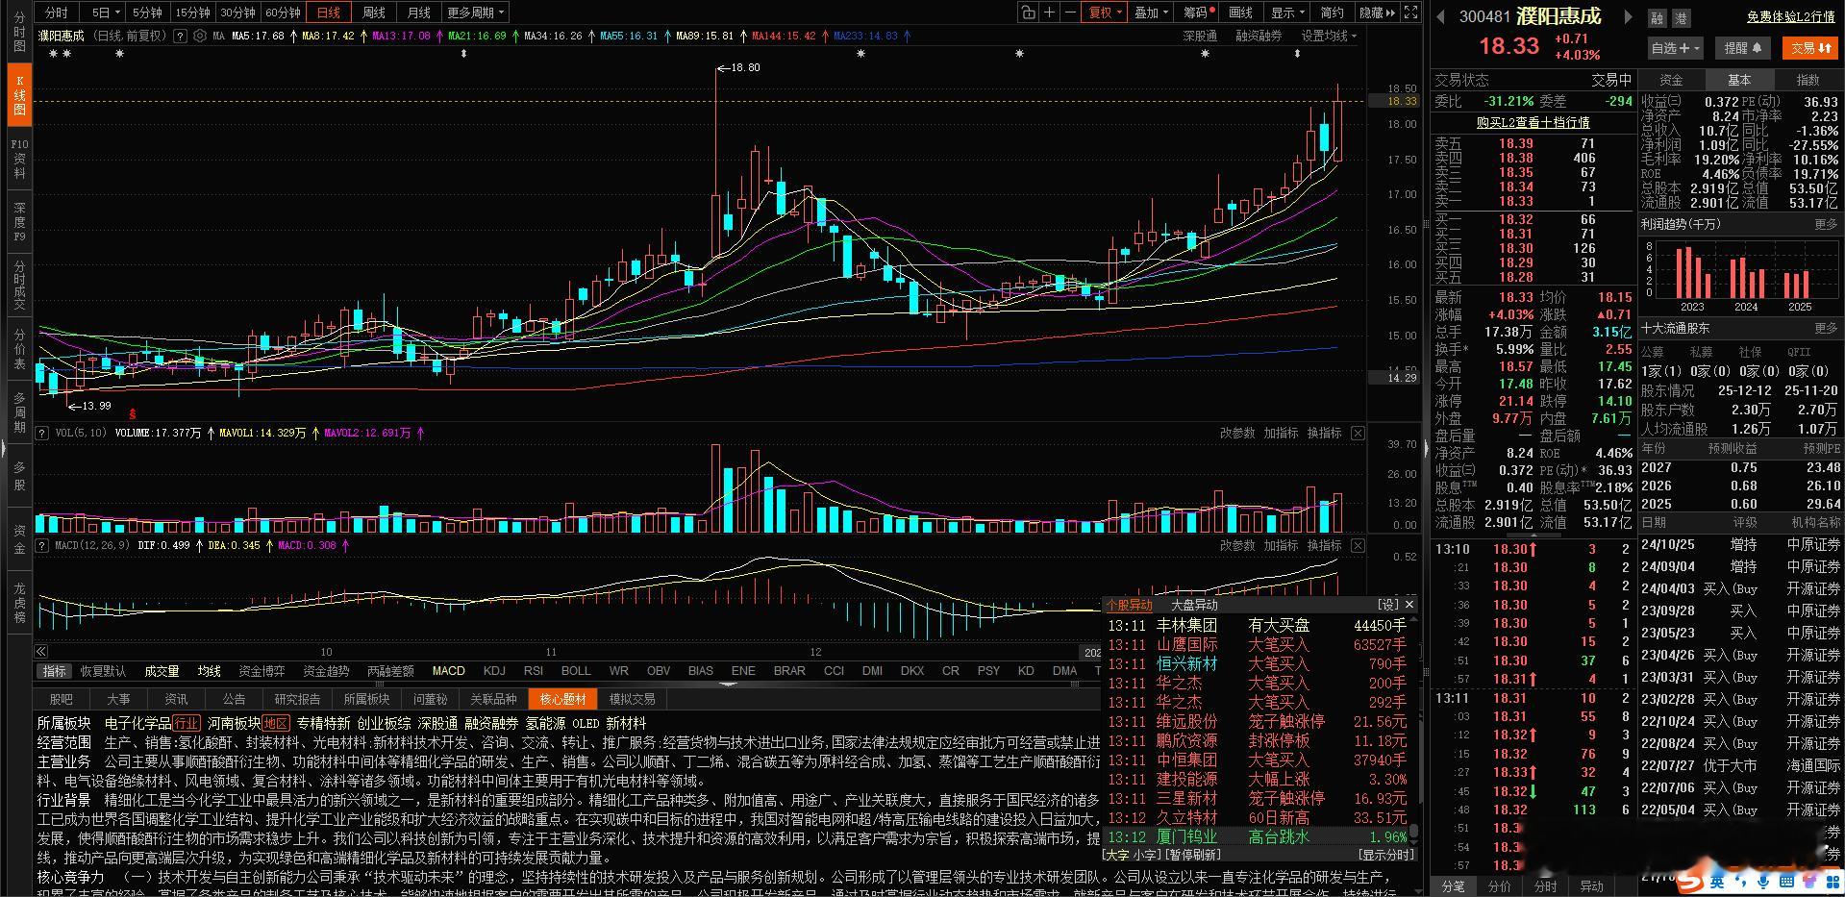The width and height of the screenshot is (1845, 897).
Task: Click the 筹码 chip distribution button
Action: 1197,12
